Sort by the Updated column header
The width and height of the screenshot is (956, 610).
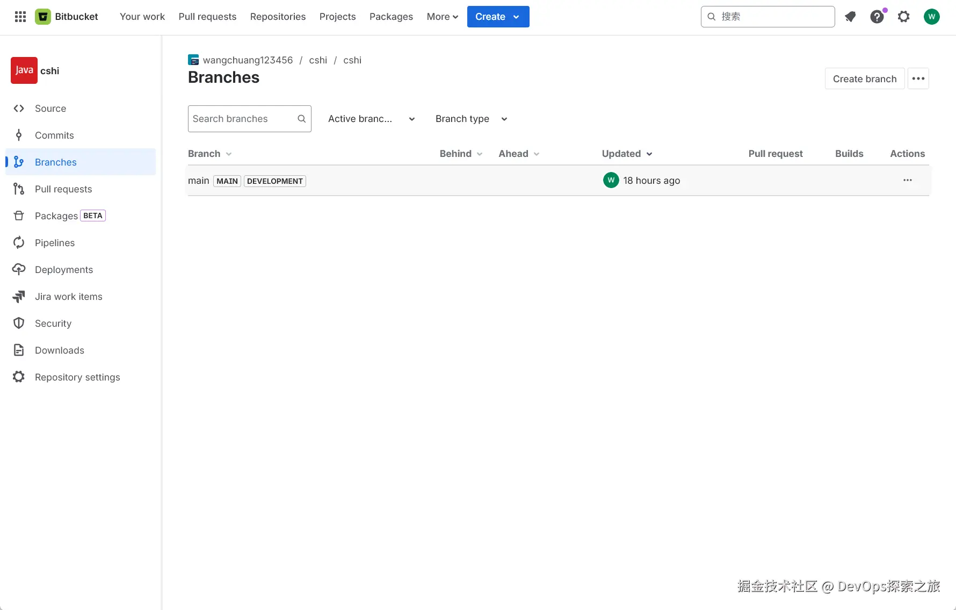tap(627, 154)
